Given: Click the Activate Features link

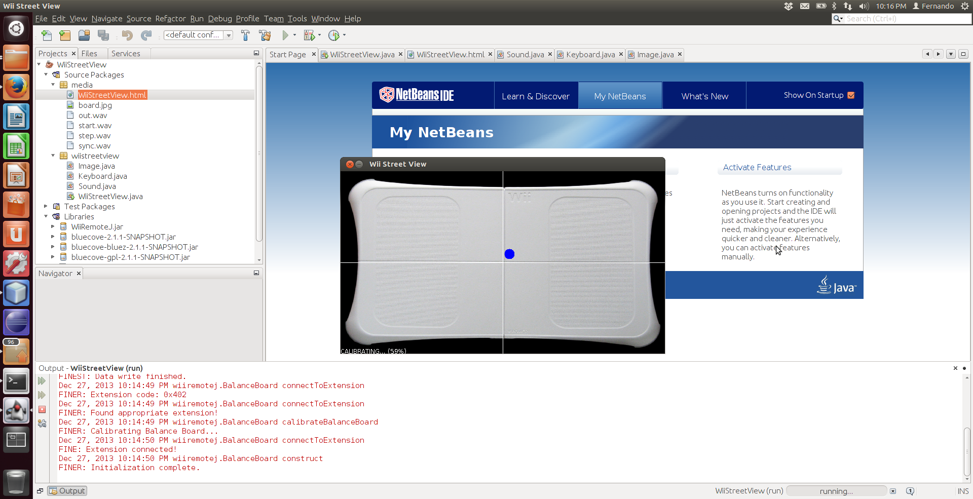Looking at the screenshot, I should pyautogui.click(x=757, y=167).
